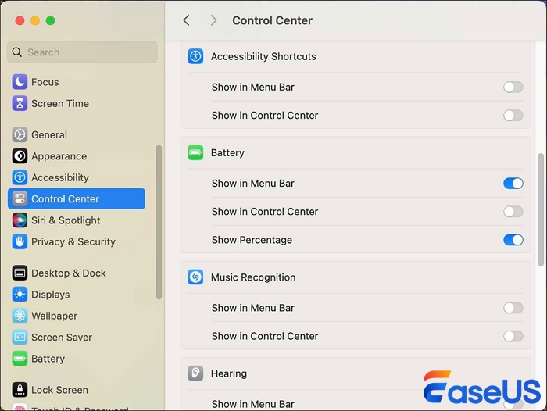The image size is (547, 411).
Task: Select Control Center sidebar item
Action: click(77, 199)
